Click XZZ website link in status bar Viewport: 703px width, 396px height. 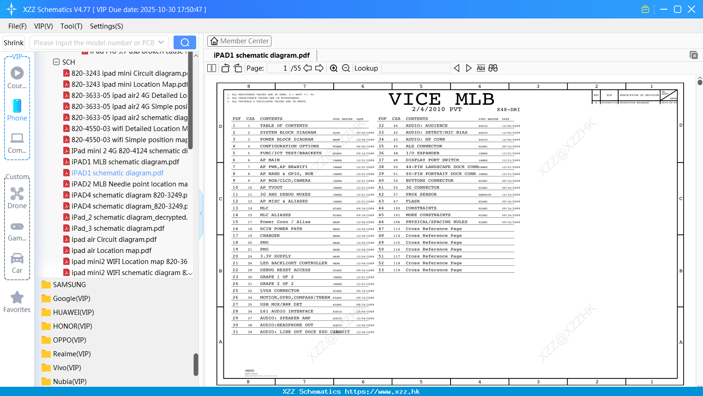382,391
